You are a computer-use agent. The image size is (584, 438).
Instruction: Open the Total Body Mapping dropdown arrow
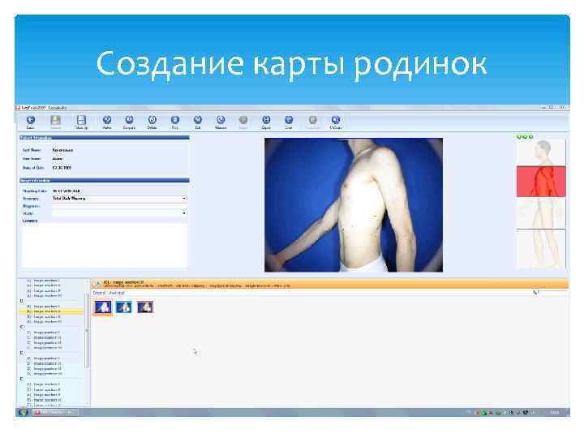pos(184,199)
